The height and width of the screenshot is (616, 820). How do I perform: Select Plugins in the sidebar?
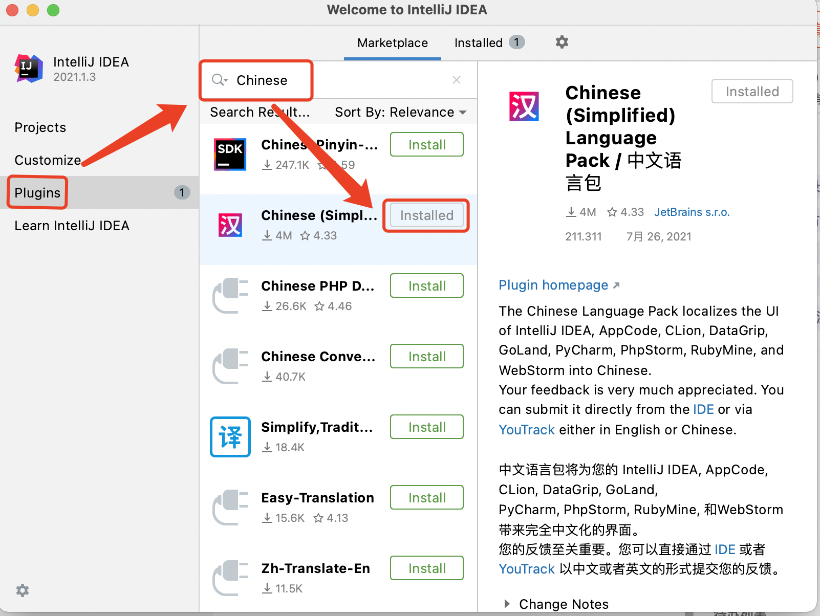click(x=99, y=192)
